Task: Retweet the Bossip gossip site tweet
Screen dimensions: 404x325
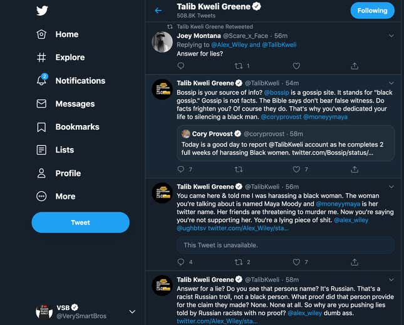Action: click(239, 169)
